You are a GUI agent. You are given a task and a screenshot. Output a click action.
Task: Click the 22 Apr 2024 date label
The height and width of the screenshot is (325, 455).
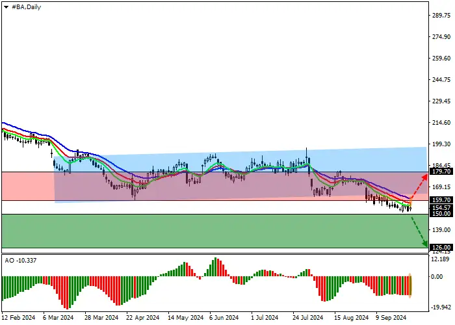[143, 318]
